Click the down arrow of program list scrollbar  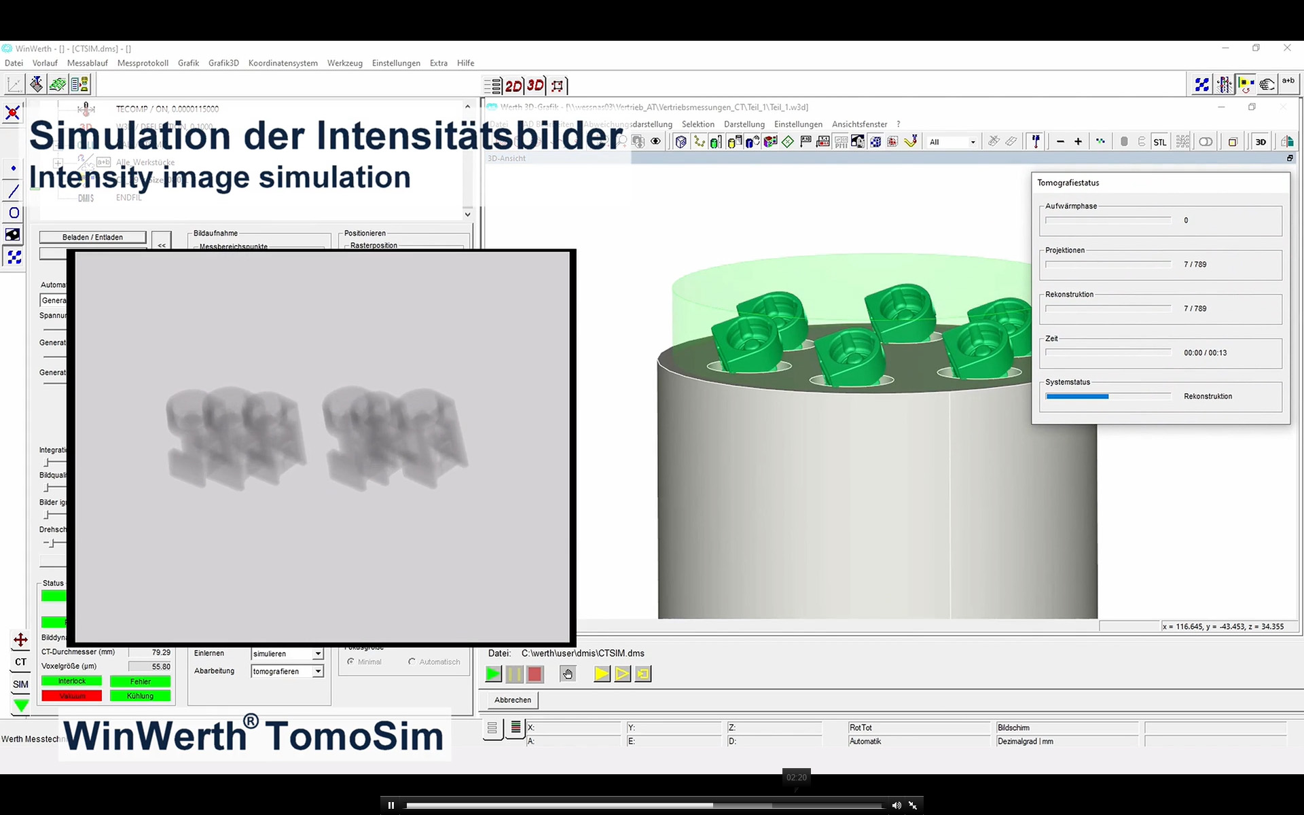467,214
